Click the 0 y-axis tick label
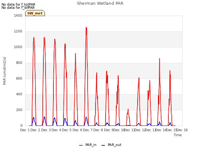This screenshot has width=201, height=151. click(x=21, y=126)
